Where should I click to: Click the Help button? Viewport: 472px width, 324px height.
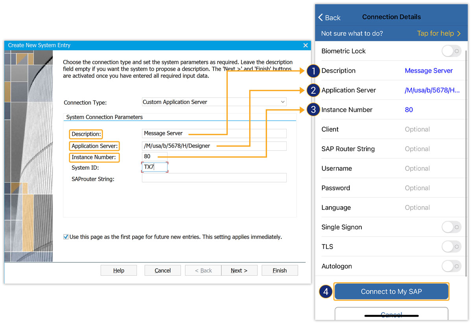click(119, 270)
